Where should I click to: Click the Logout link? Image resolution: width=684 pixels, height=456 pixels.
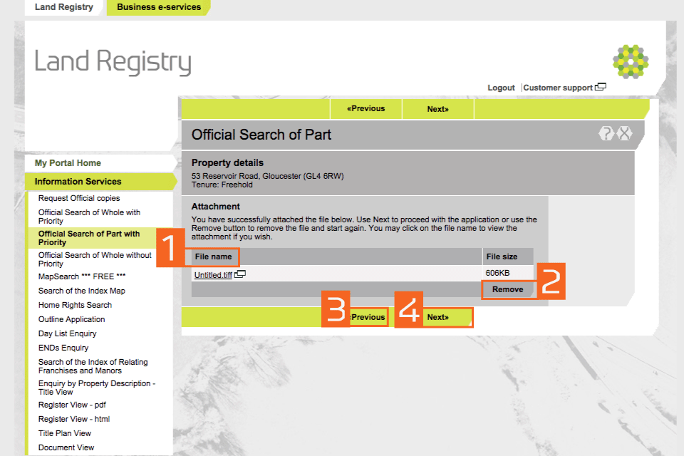pos(501,88)
